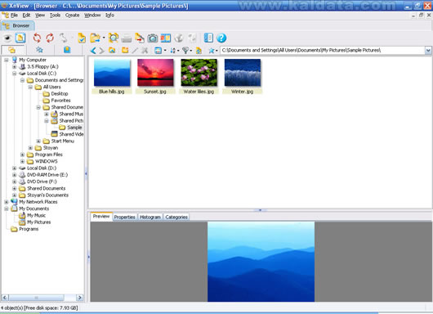Expand the Stoyan folder node

pos(30,148)
